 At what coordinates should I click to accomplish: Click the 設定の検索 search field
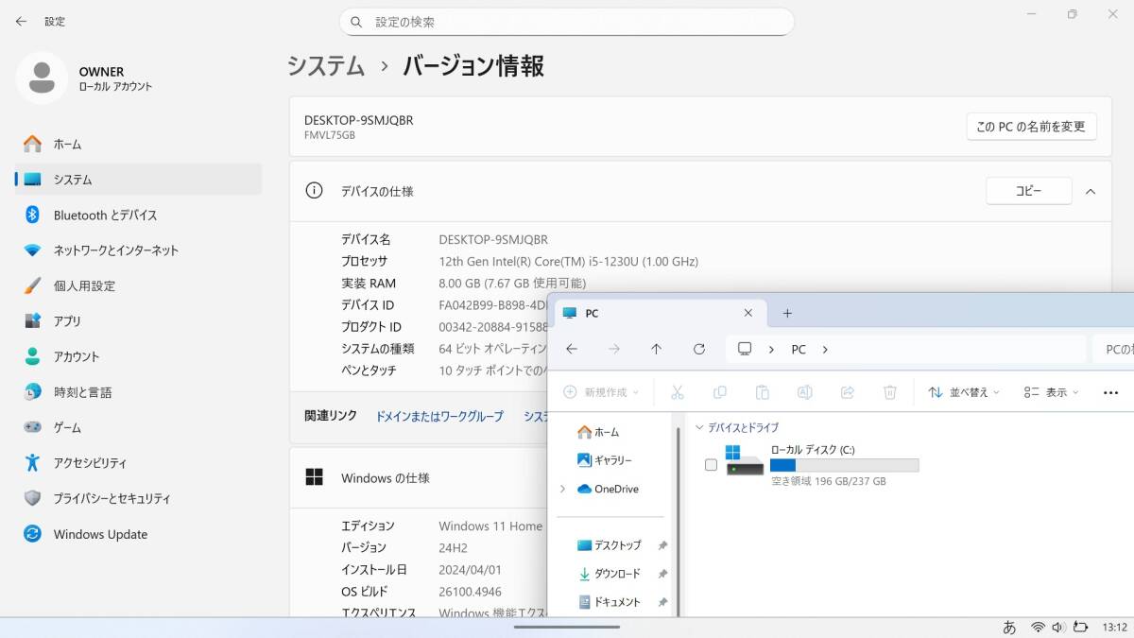click(x=567, y=22)
